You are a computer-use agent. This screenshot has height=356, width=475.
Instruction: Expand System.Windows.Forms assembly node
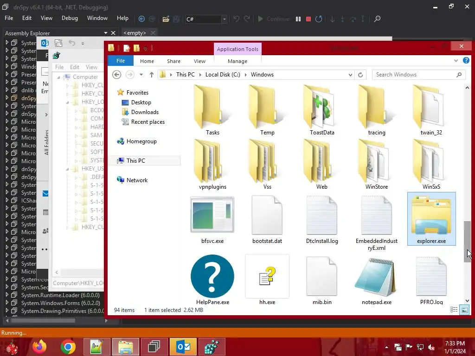(x=7, y=302)
